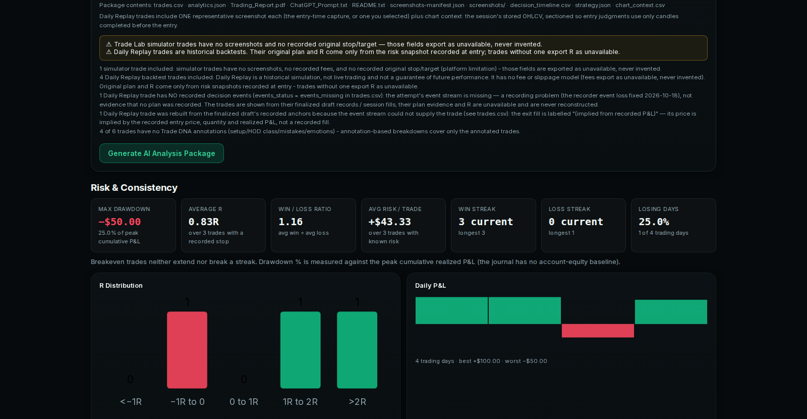Click the Losing Days value 25.0%

[x=654, y=222]
